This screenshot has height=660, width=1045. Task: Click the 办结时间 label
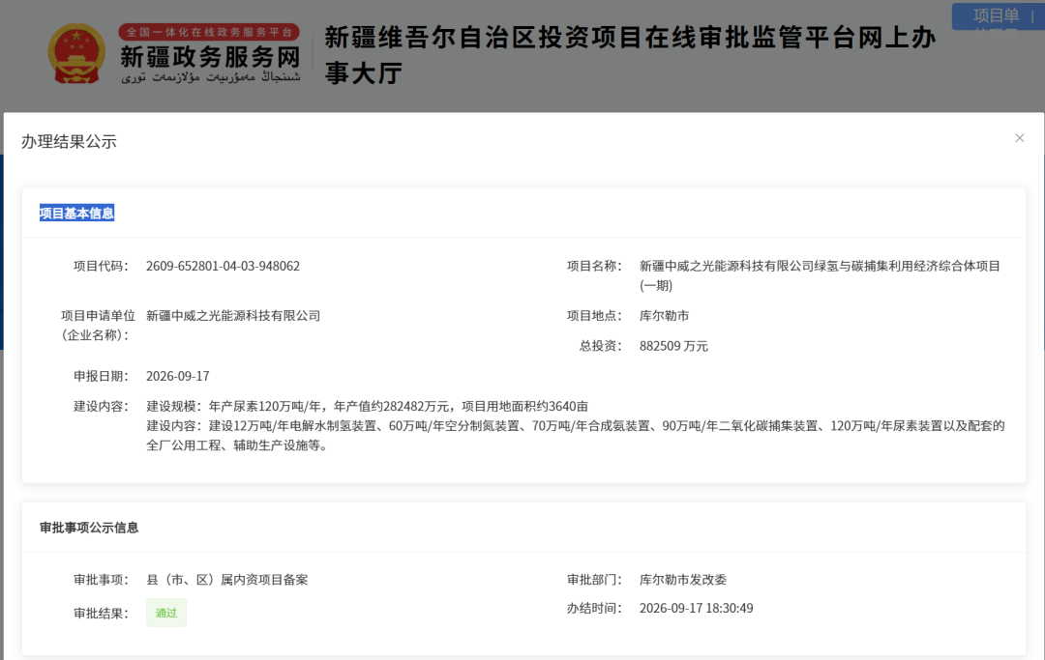click(594, 608)
